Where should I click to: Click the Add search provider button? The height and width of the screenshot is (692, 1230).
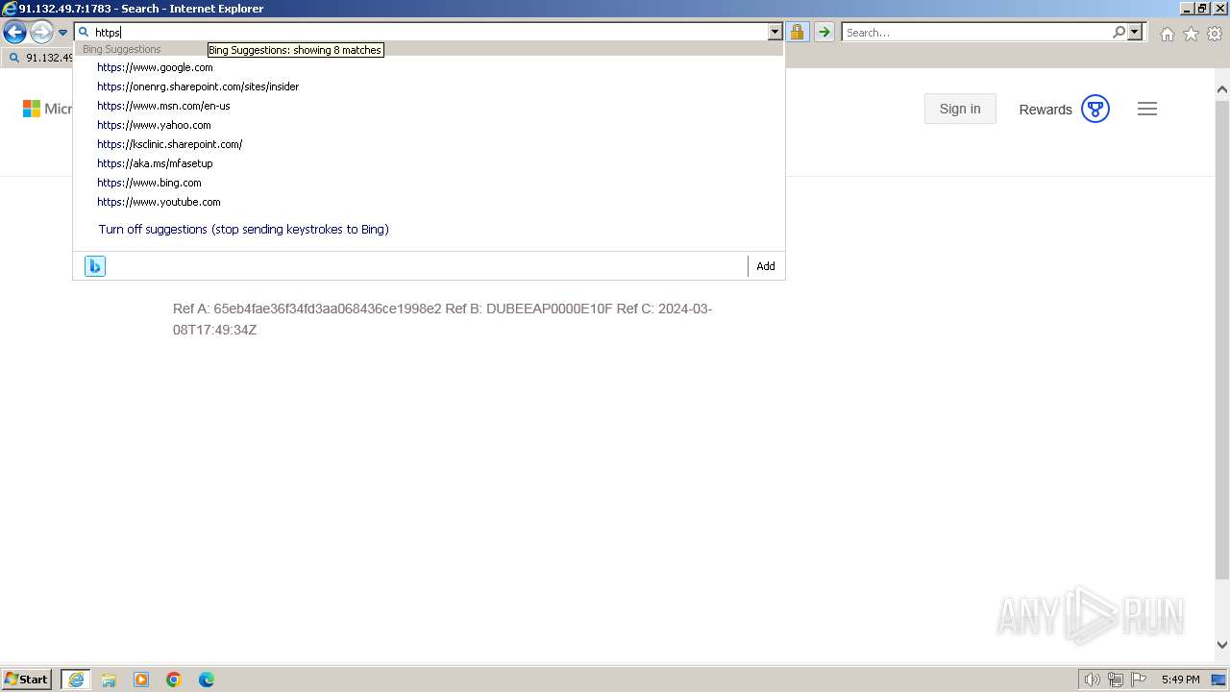coord(766,266)
